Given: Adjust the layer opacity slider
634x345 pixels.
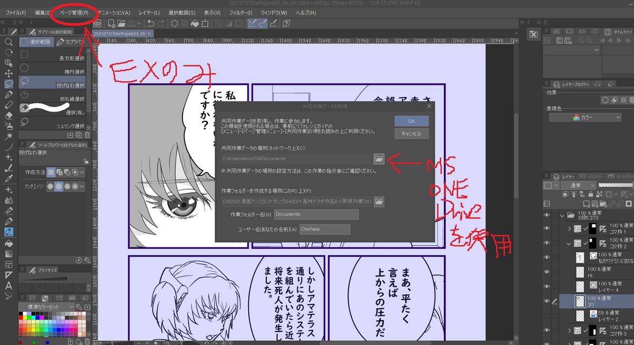Looking at the screenshot, I should pyautogui.click(x=616, y=186).
